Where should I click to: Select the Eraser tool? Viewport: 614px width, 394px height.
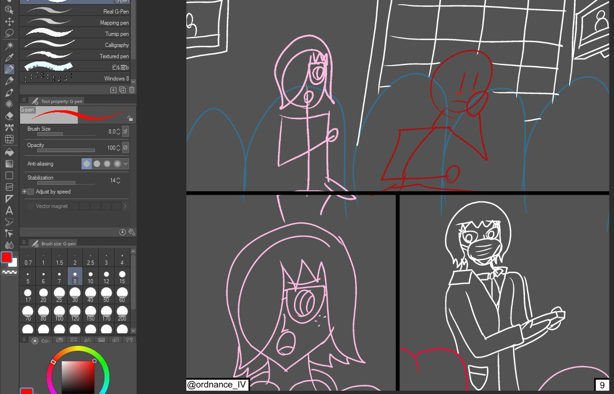(x=9, y=116)
